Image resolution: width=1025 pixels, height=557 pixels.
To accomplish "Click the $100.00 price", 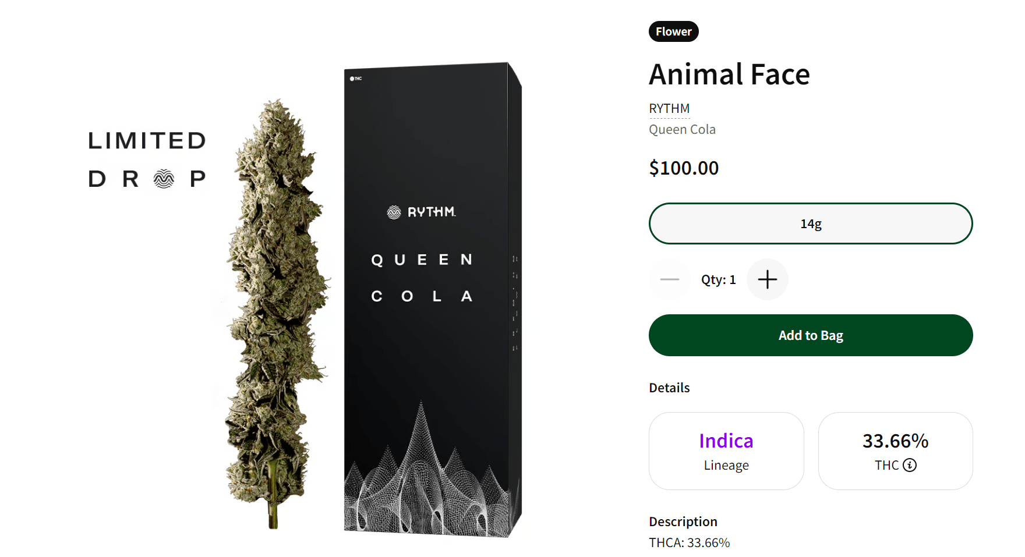I will pos(684,168).
